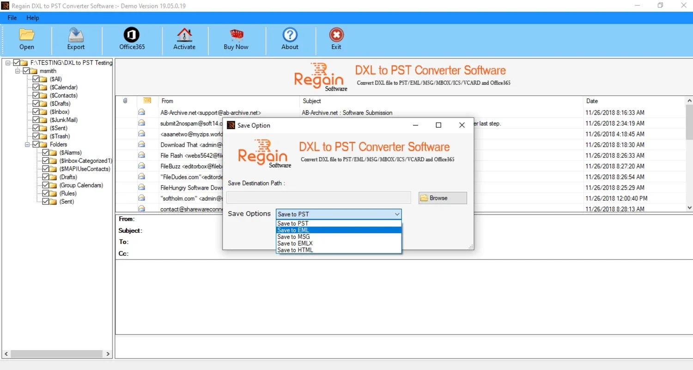Choose Save to HTML option
This screenshot has height=370, width=693.
pyautogui.click(x=339, y=250)
